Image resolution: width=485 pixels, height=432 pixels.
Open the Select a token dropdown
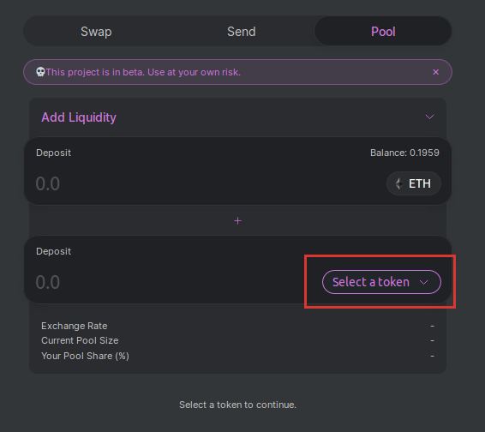pos(381,282)
